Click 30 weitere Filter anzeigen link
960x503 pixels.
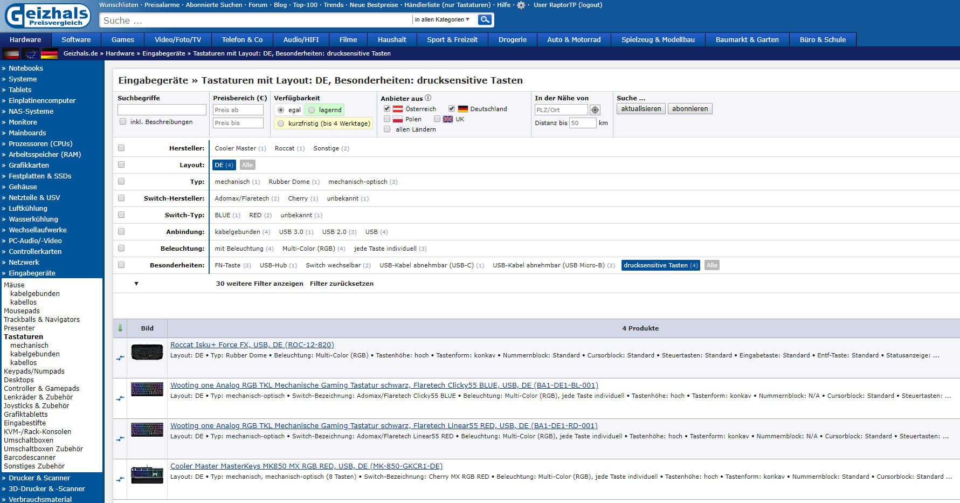tap(259, 284)
